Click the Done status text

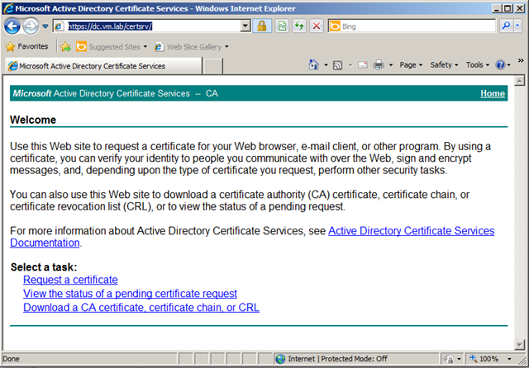(x=11, y=359)
